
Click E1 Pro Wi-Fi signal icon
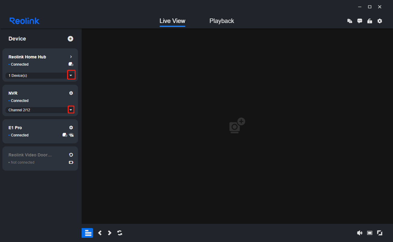coord(71,135)
